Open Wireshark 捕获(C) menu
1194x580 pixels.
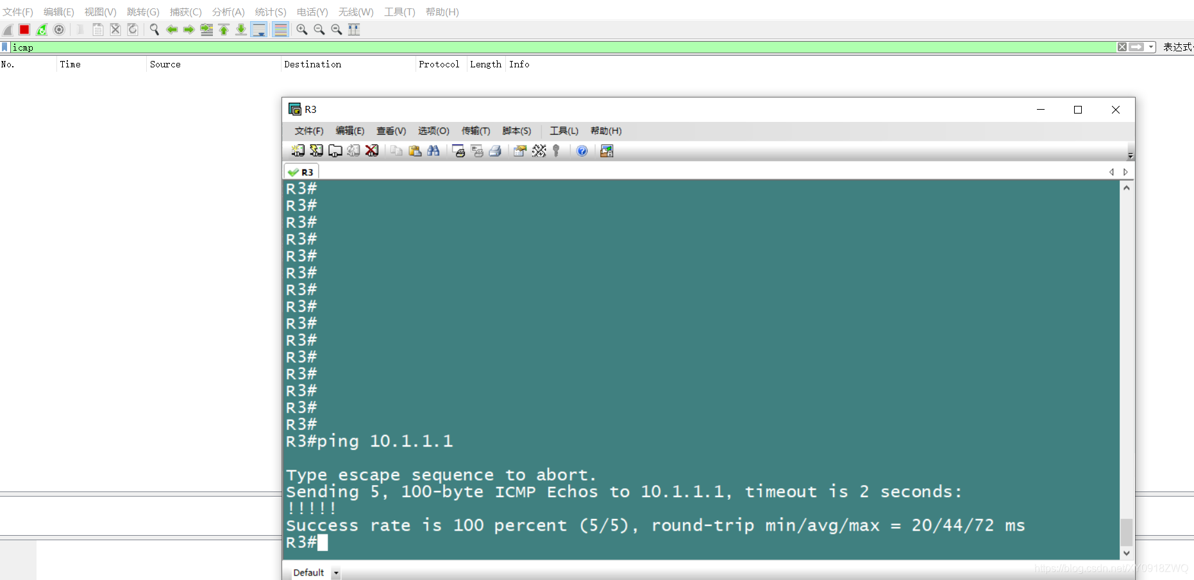[186, 12]
